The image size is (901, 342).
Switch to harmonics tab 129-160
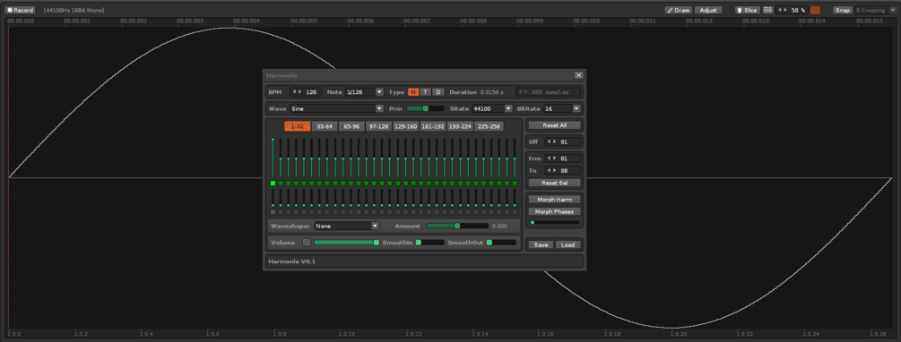pyautogui.click(x=406, y=126)
